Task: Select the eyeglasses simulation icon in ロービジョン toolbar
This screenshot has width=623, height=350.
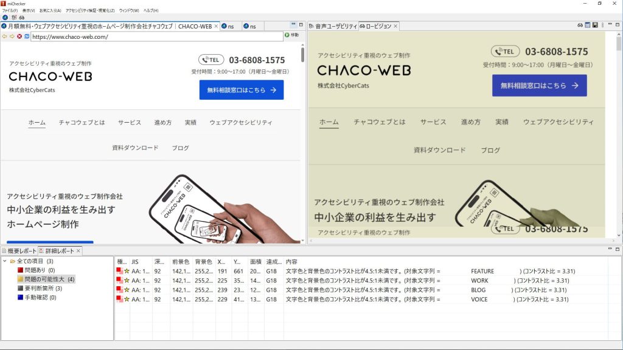Action: point(580,25)
